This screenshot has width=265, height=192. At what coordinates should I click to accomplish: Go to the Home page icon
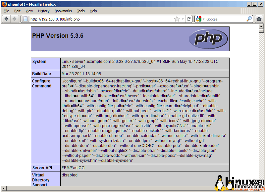tap(259, 19)
